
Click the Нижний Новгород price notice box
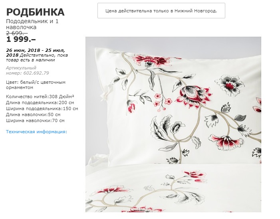tap(161, 10)
